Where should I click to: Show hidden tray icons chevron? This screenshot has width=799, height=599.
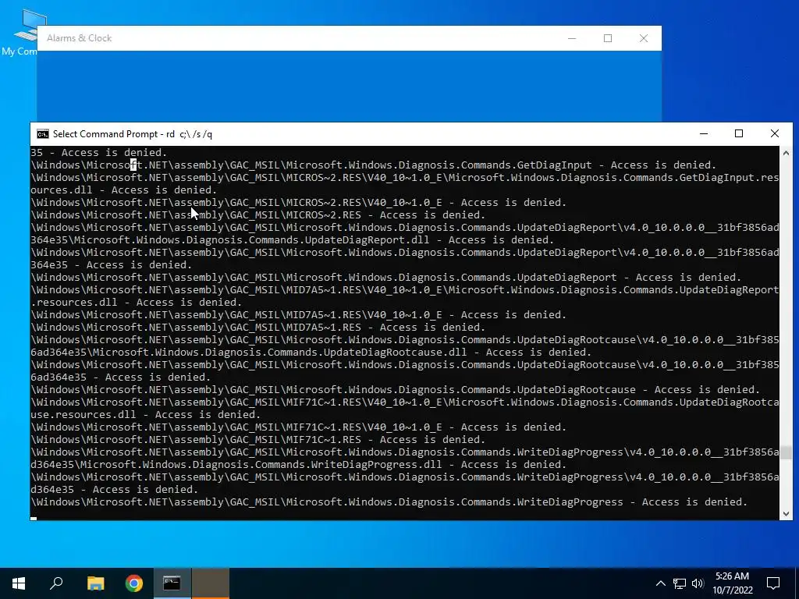tap(660, 583)
